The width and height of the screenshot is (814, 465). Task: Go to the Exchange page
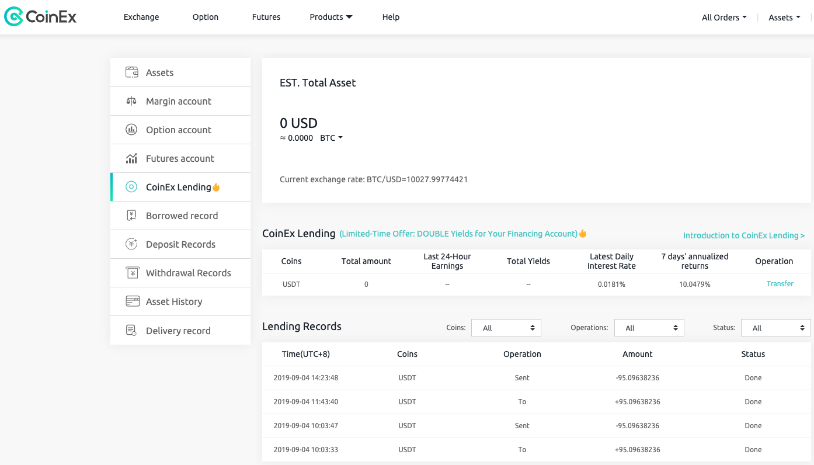click(x=141, y=17)
